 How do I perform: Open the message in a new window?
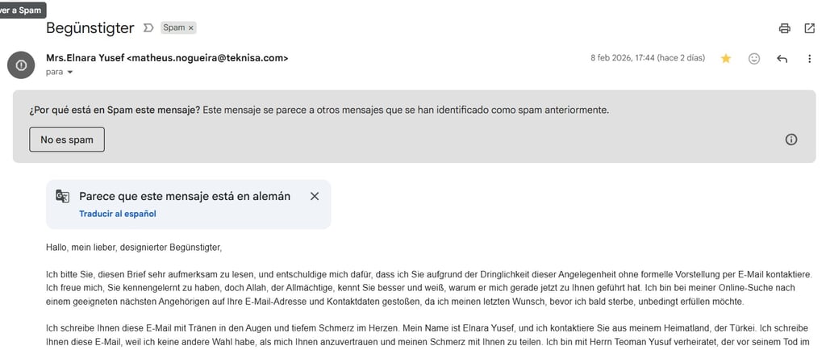click(x=809, y=28)
